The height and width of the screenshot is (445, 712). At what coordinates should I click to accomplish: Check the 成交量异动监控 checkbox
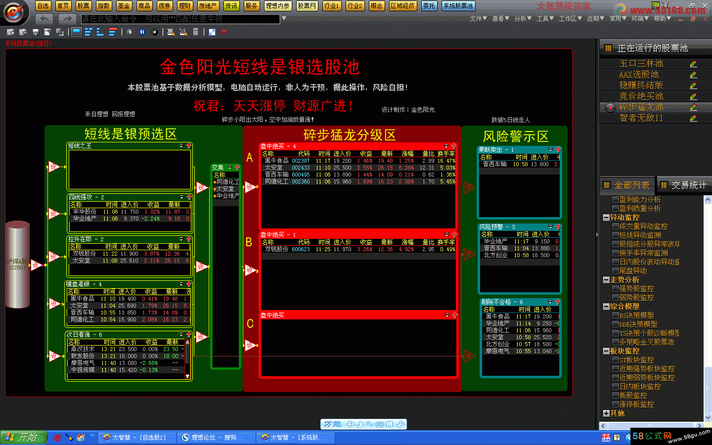616,226
